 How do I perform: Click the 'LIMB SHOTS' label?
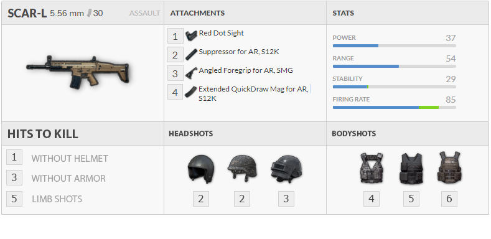pos(57,199)
